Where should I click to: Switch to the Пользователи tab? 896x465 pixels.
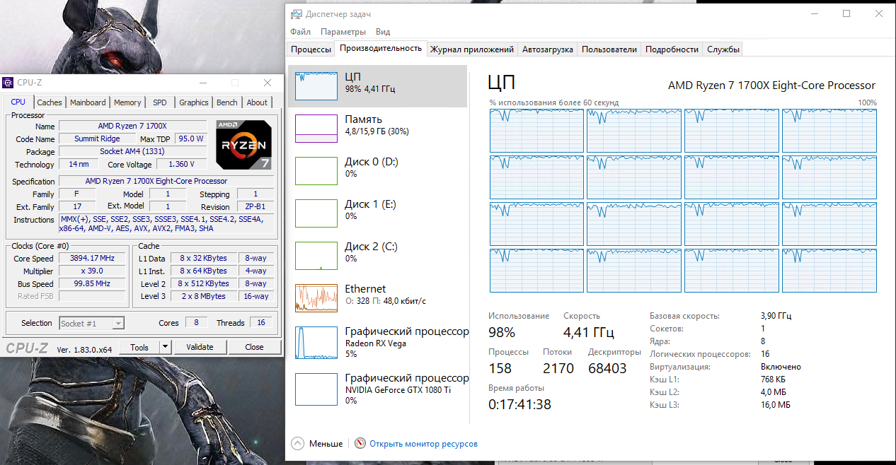pos(609,49)
